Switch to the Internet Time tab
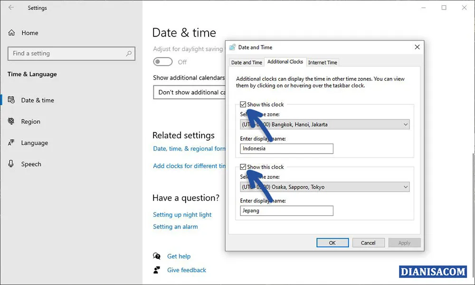 (323, 62)
